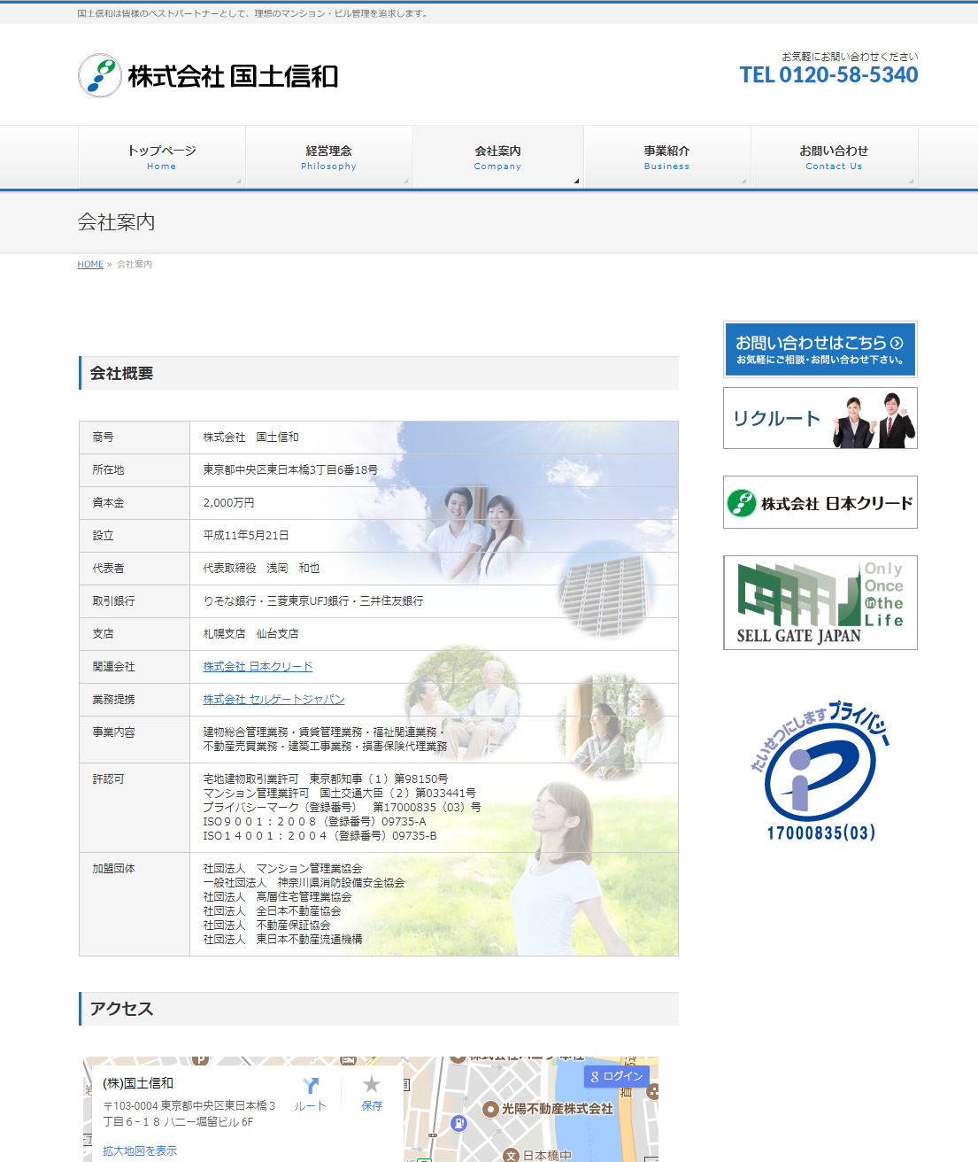Open the トップページ Home menu item

[162, 157]
